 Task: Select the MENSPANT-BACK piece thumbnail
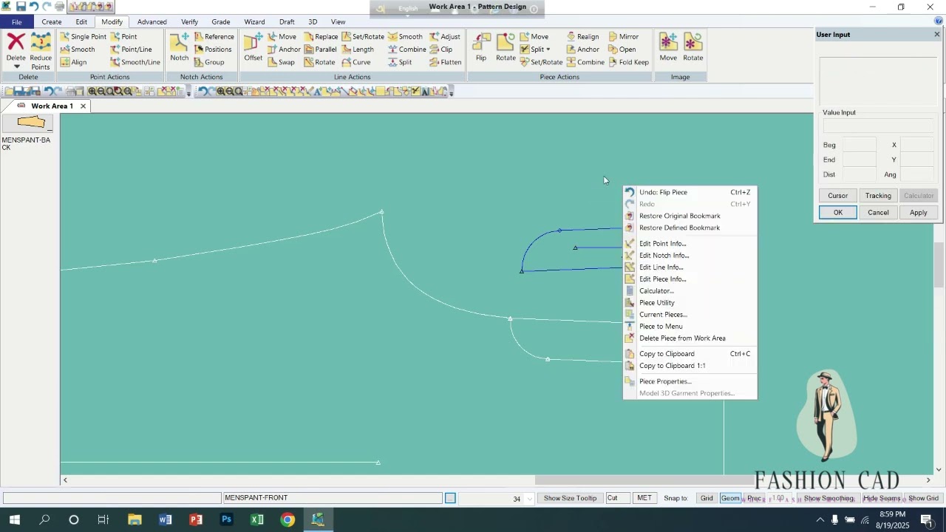tap(27, 123)
